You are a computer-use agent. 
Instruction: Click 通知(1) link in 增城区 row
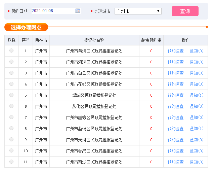pos(197,95)
